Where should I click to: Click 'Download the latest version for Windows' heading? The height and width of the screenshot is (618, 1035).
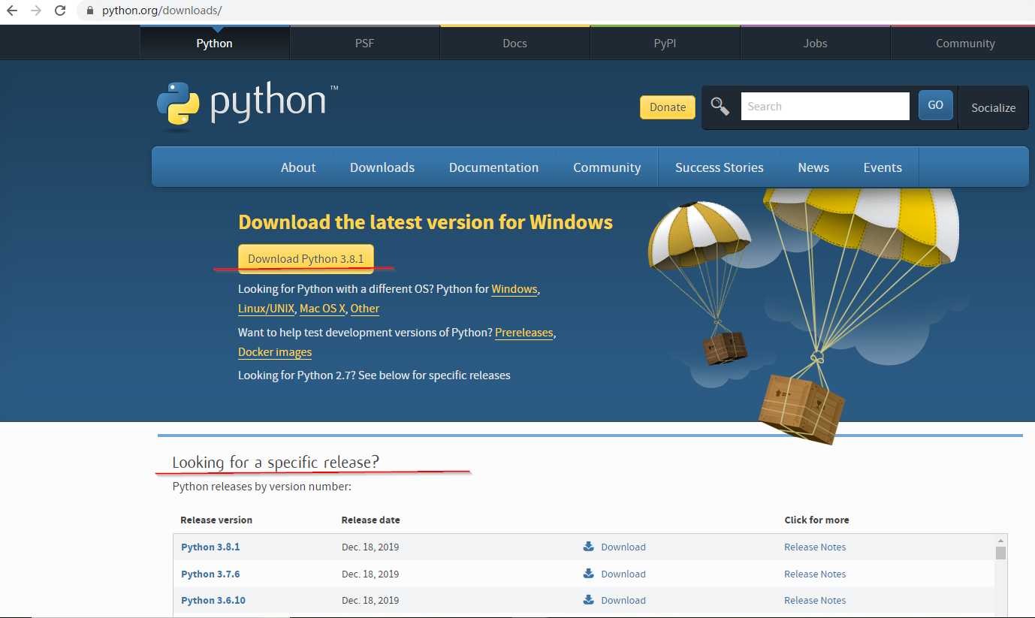point(425,222)
